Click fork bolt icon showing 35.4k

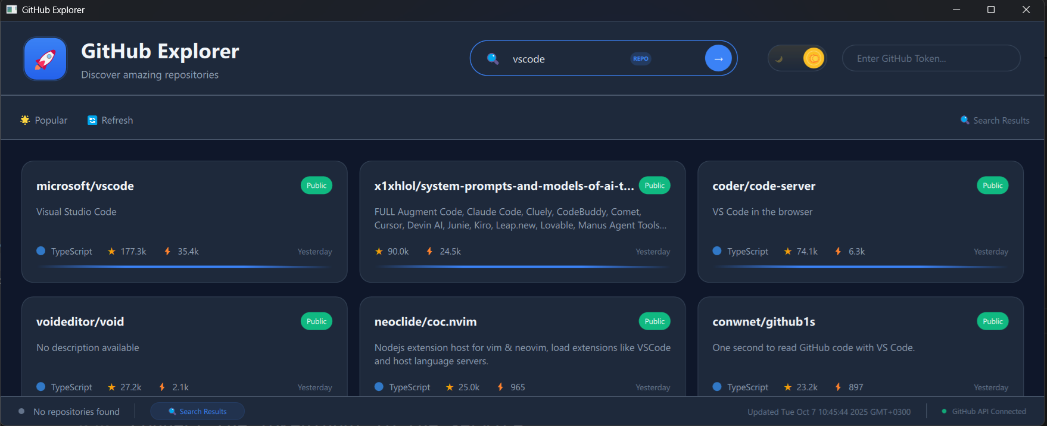tap(167, 251)
